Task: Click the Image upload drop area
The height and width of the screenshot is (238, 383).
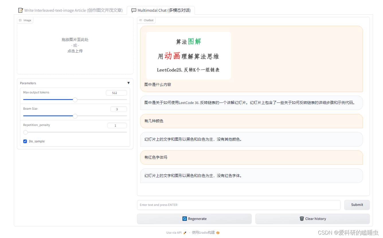Action: pos(75,46)
